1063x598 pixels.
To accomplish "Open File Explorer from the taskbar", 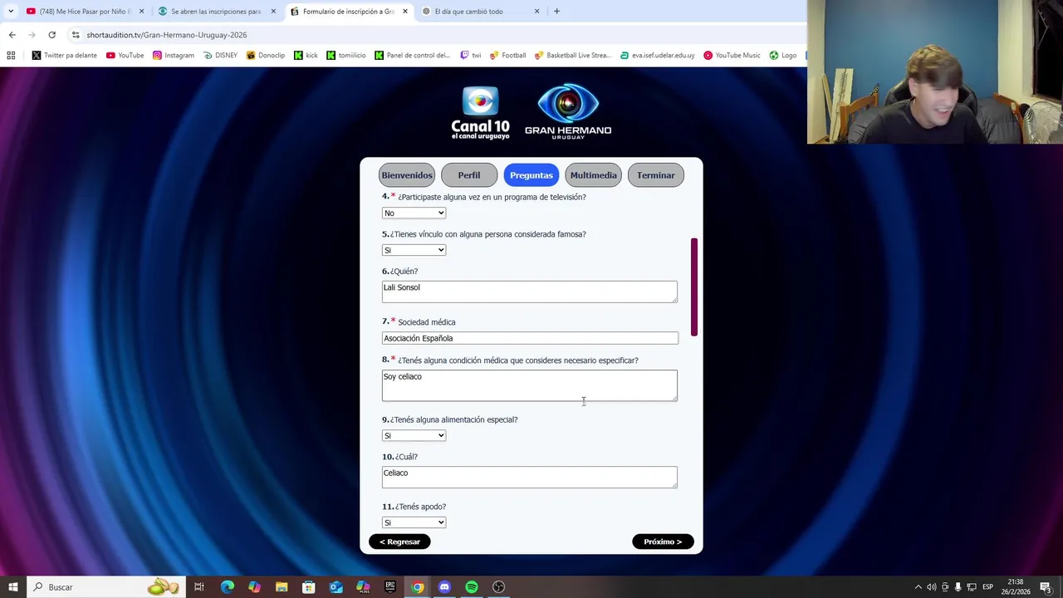I will click(282, 587).
